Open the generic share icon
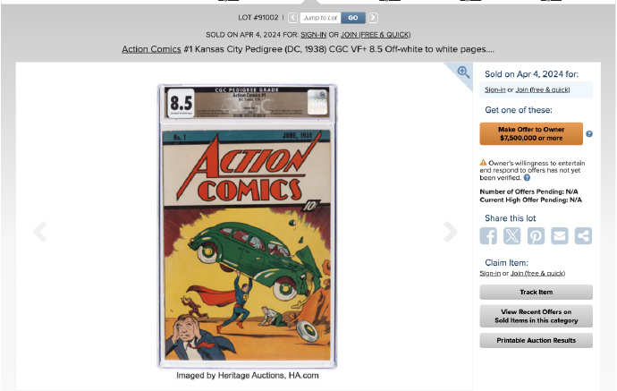Screen dimensions: 617x391 (x=583, y=236)
